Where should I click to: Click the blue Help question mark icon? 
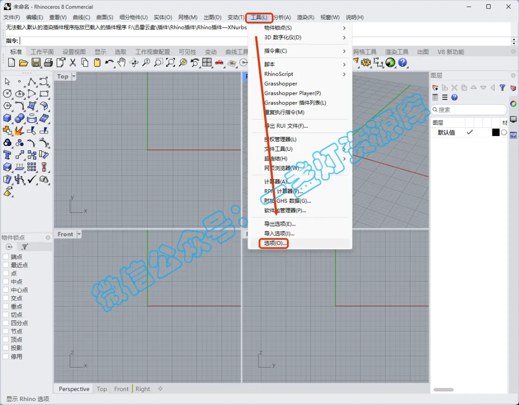pyautogui.click(x=403, y=62)
